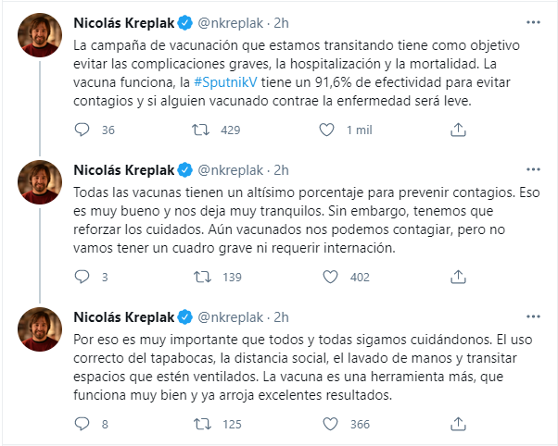The width and height of the screenshot is (558, 446).
Task: Reply to the third tweet with 8 replies
Action: (x=82, y=424)
